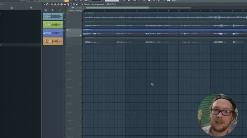
Task: Select the highlighted ДАЛЕКО track header
Action: [x=74, y=33]
